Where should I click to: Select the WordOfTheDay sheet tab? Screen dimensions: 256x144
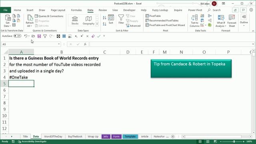[53, 136]
